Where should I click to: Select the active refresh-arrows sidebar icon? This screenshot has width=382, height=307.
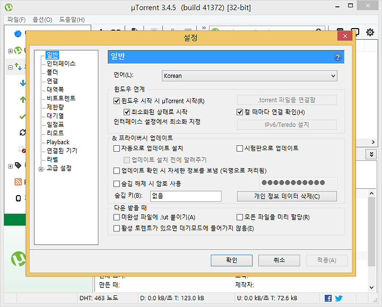click(23, 133)
